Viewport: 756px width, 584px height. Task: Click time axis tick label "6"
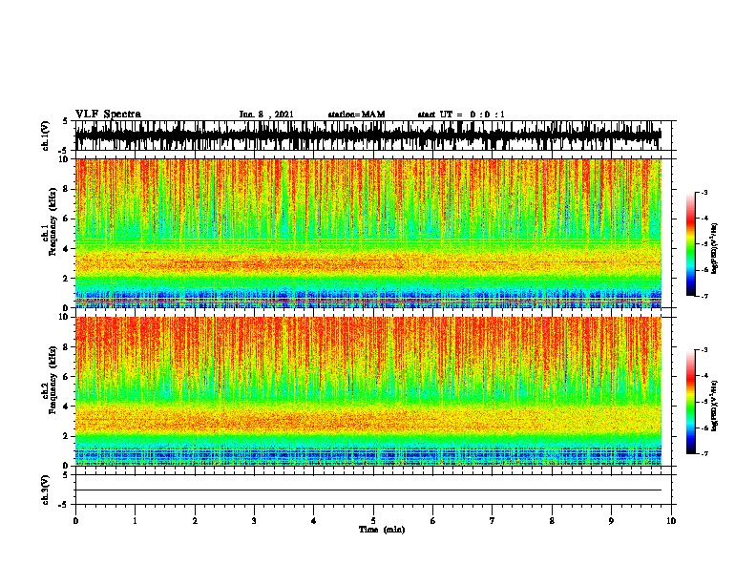433,521
